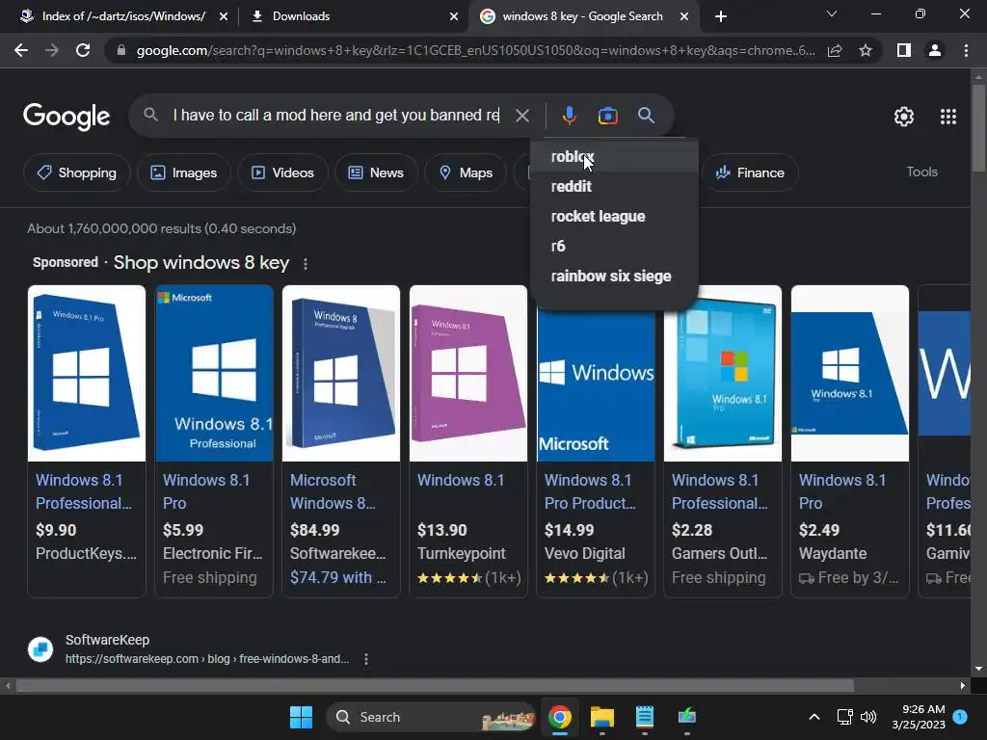This screenshot has height=740, width=987.
Task: Click the browser forward arrow
Action: click(x=52, y=50)
